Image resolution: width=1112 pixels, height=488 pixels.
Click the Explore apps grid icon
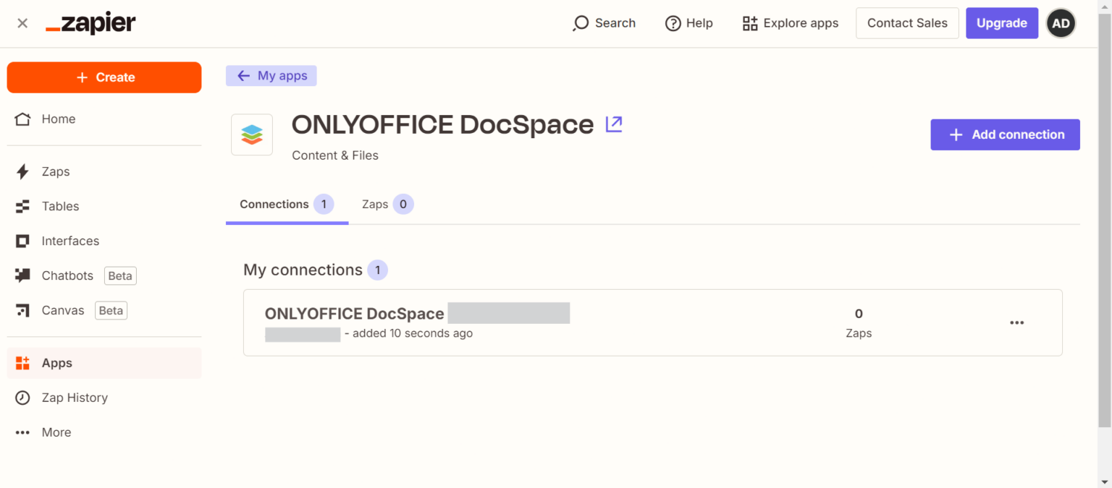(x=749, y=22)
